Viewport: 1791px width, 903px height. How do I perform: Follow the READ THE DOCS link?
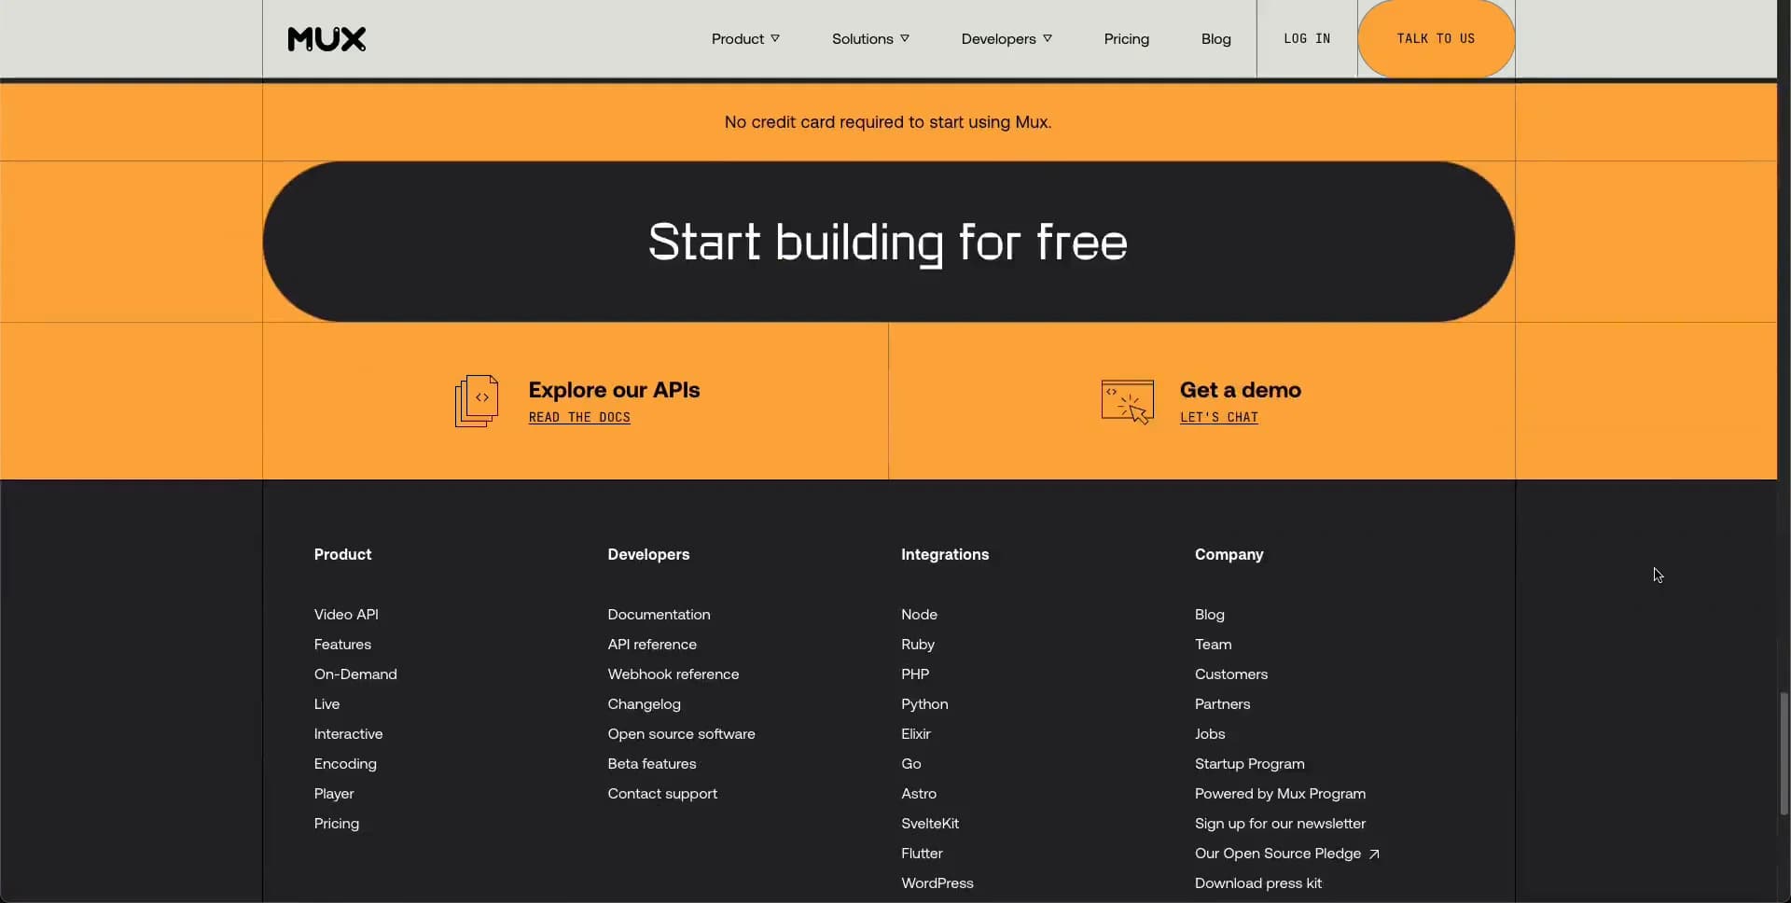pyautogui.click(x=579, y=417)
